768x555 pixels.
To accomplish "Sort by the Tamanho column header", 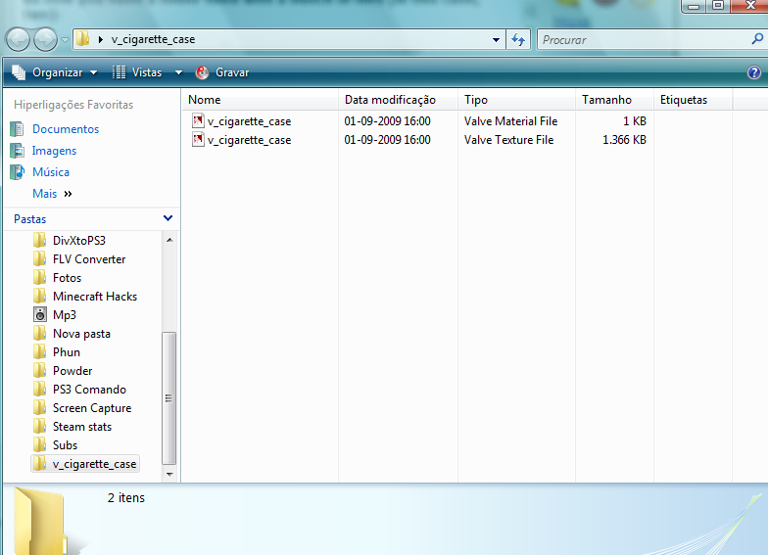I will (x=614, y=100).
